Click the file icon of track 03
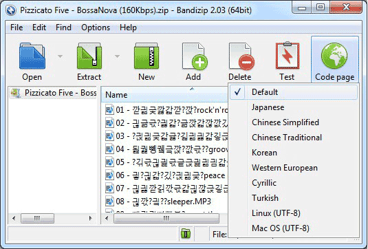Image resolution: width=368 pixels, height=249 pixels. pos(109,136)
